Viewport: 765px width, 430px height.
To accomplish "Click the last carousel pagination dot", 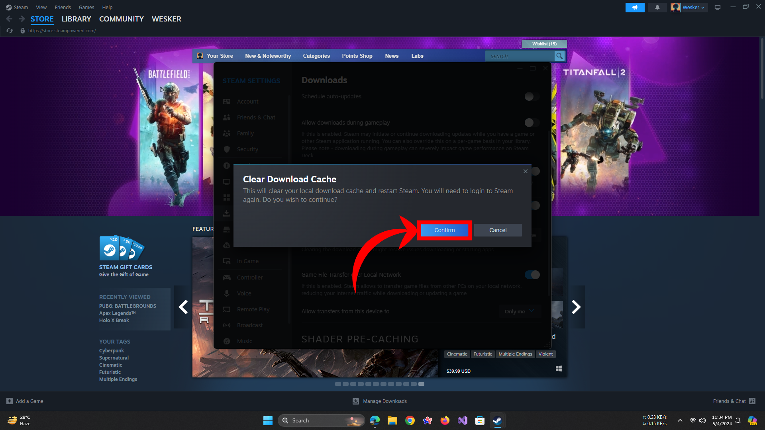I will [421, 384].
